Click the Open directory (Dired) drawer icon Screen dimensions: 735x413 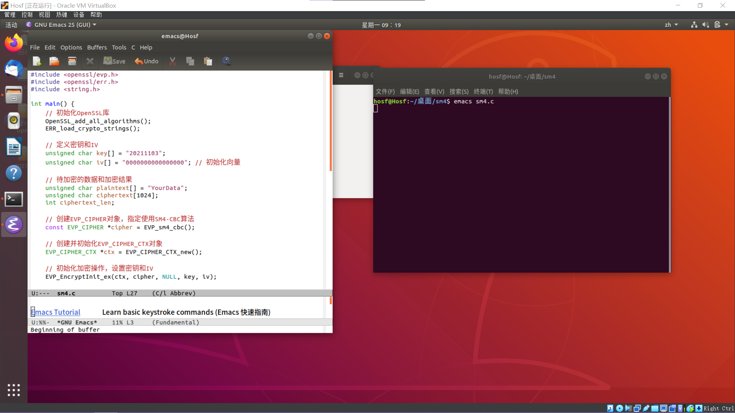72,61
